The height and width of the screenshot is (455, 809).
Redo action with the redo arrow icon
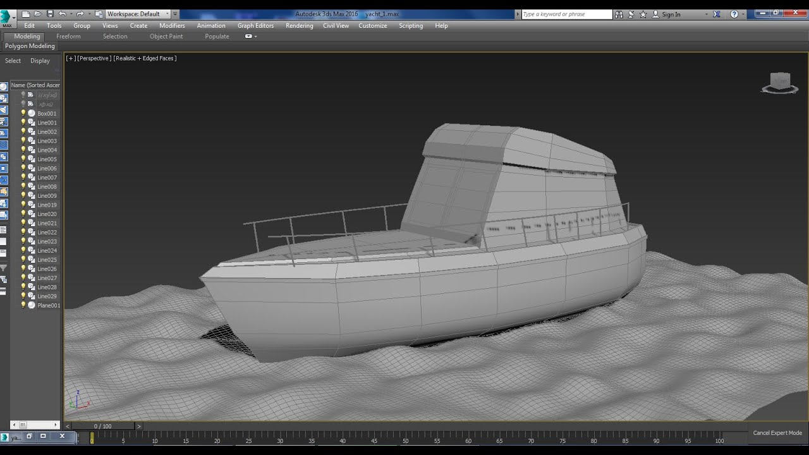[x=80, y=13]
